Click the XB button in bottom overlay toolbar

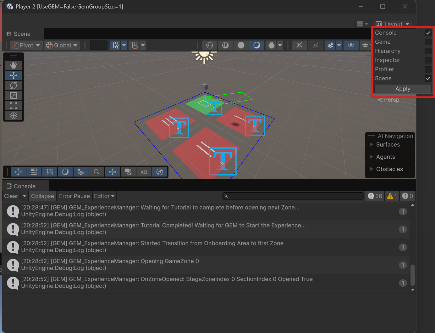pyautogui.click(x=144, y=172)
